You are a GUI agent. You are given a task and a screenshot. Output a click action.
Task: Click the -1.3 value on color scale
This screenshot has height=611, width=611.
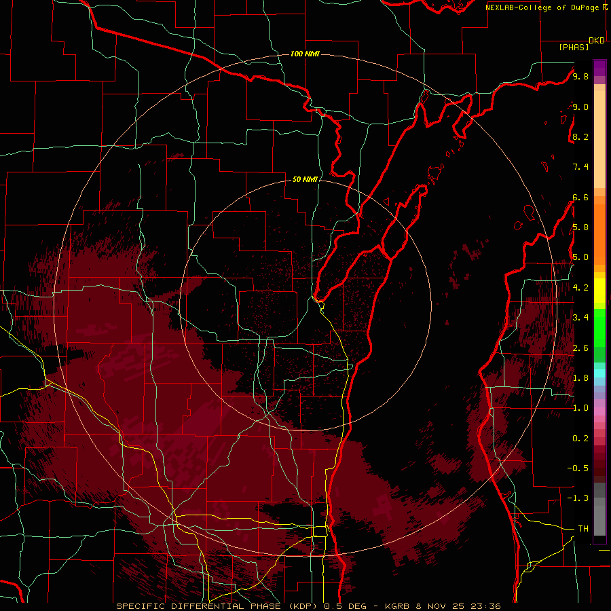[578, 498]
